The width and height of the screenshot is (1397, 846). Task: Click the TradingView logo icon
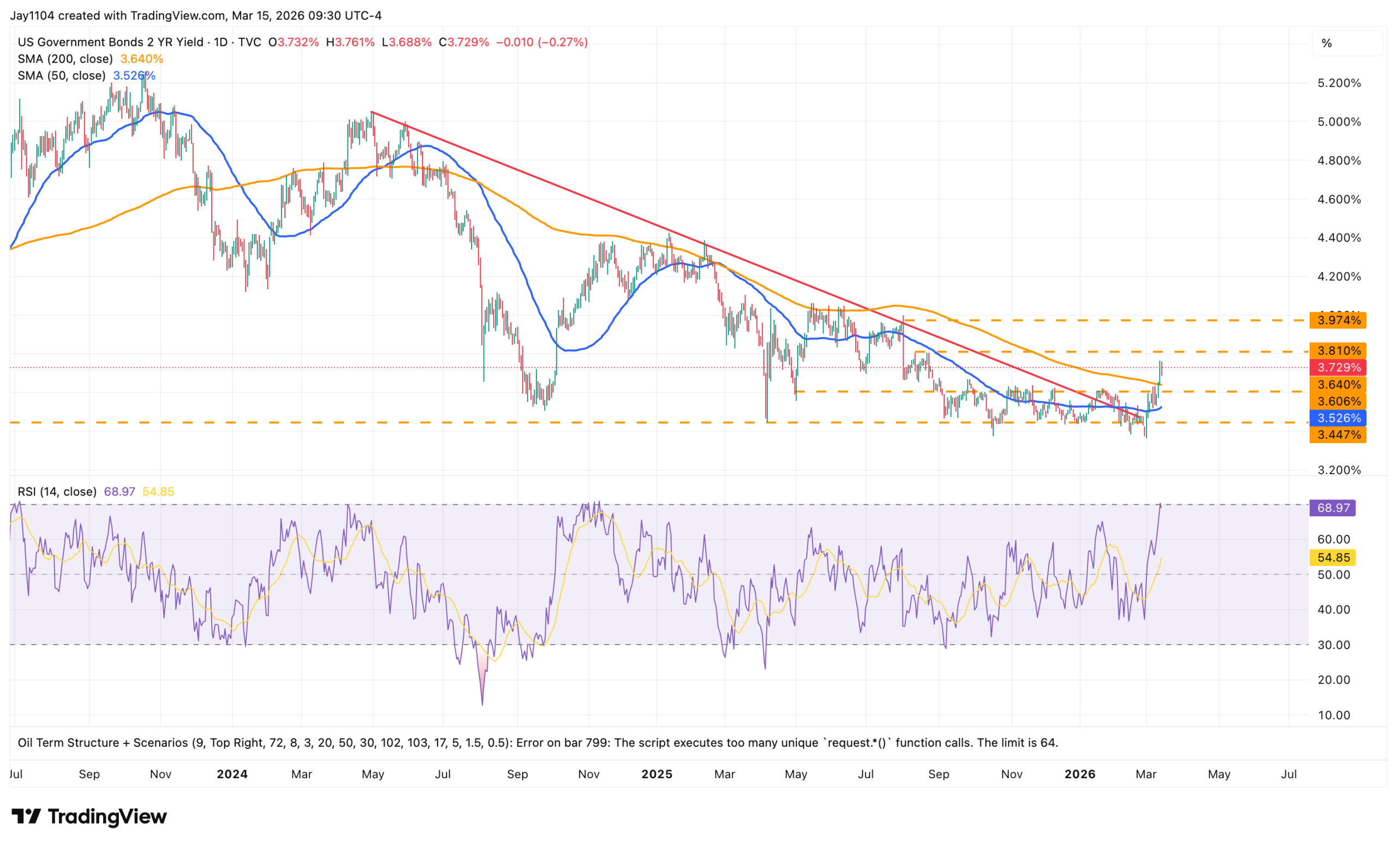[26, 817]
